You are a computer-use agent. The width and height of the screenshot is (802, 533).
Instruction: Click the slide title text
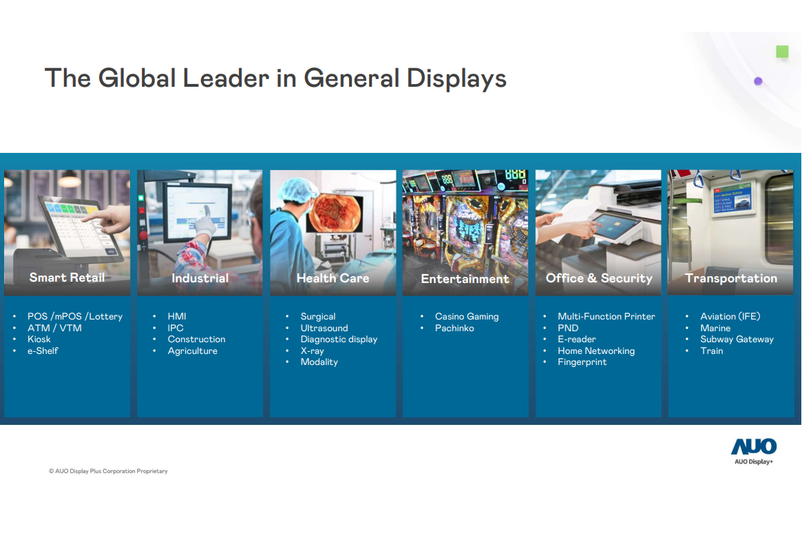(x=275, y=78)
